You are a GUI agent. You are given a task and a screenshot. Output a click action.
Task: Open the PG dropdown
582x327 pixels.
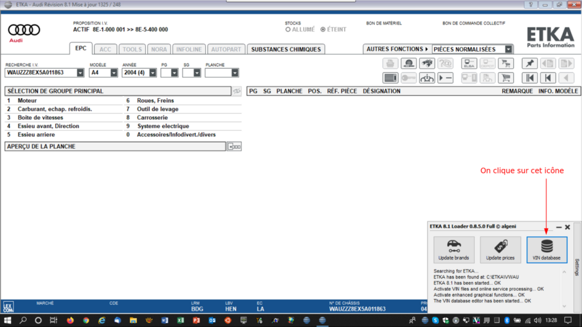click(174, 73)
